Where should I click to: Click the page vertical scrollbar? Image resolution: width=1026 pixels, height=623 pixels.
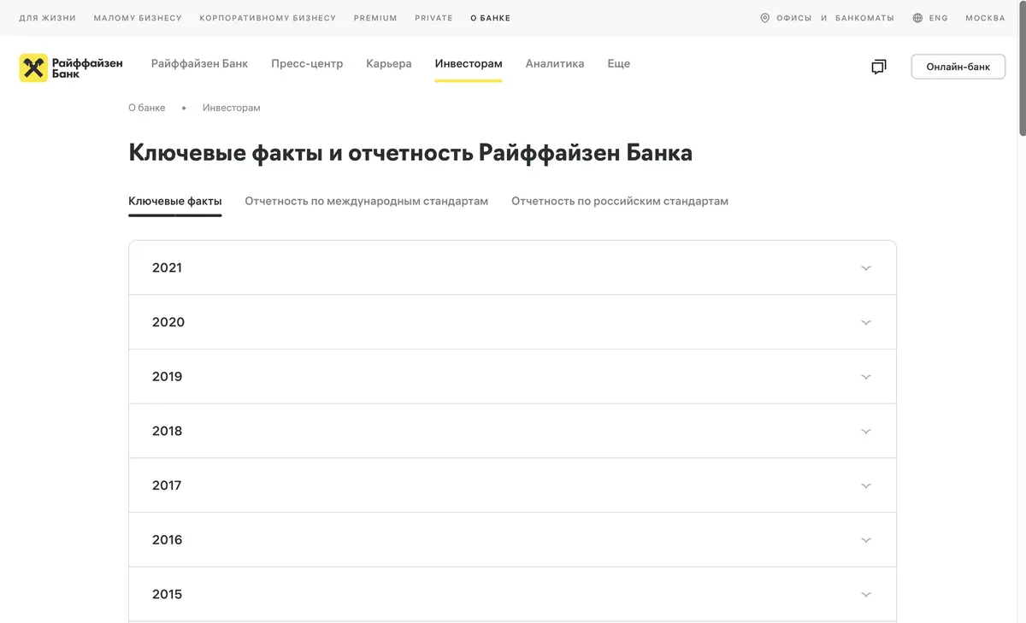pos(1022,68)
